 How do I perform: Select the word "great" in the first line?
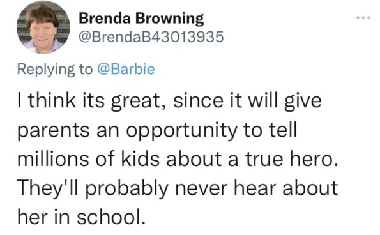(135, 102)
